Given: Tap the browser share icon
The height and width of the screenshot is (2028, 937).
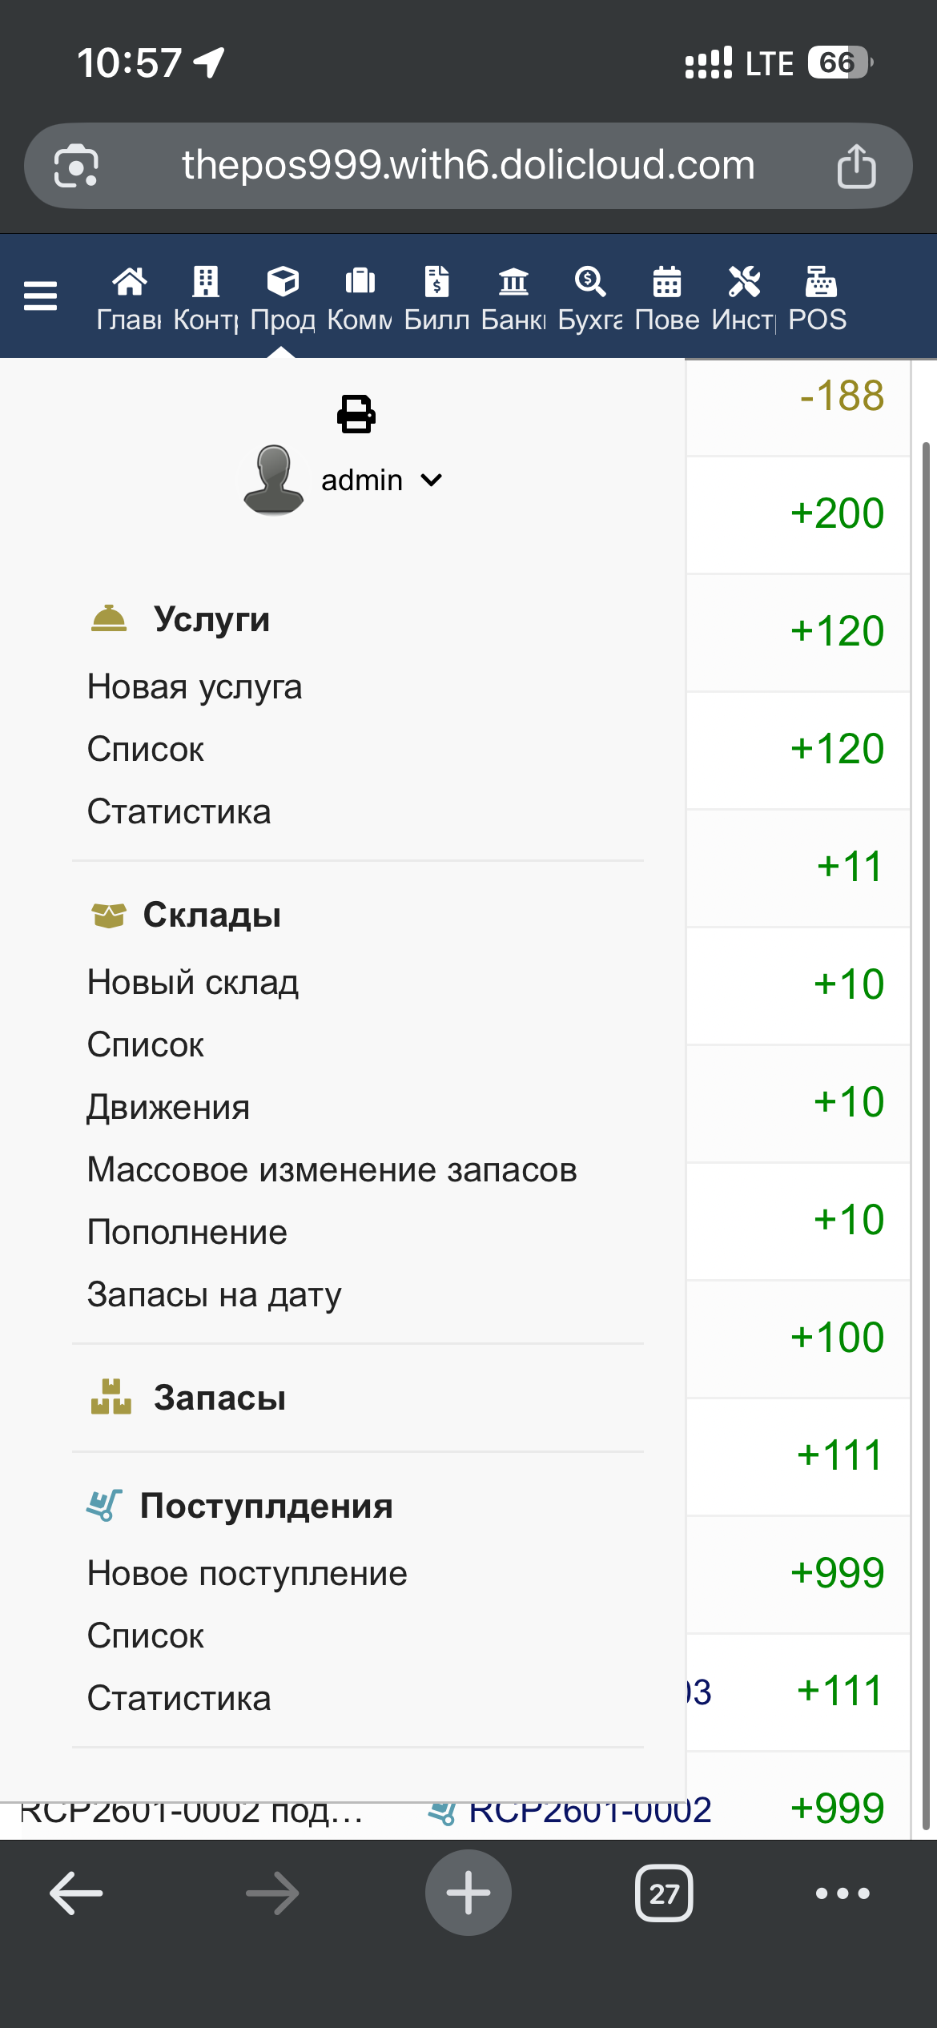Looking at the screenshot, I should click(856, 166).
